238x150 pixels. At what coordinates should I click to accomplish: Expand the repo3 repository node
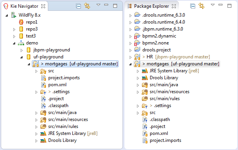14,29
